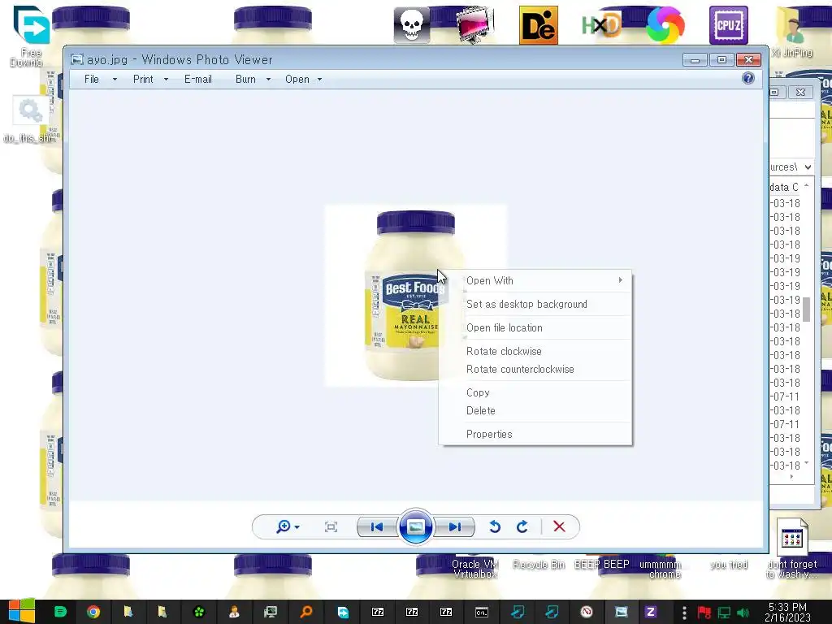Expand the 'urces\' combo box in background window
Screen dimensions: 832x624
pyautogui.click(x=808, y=167)
